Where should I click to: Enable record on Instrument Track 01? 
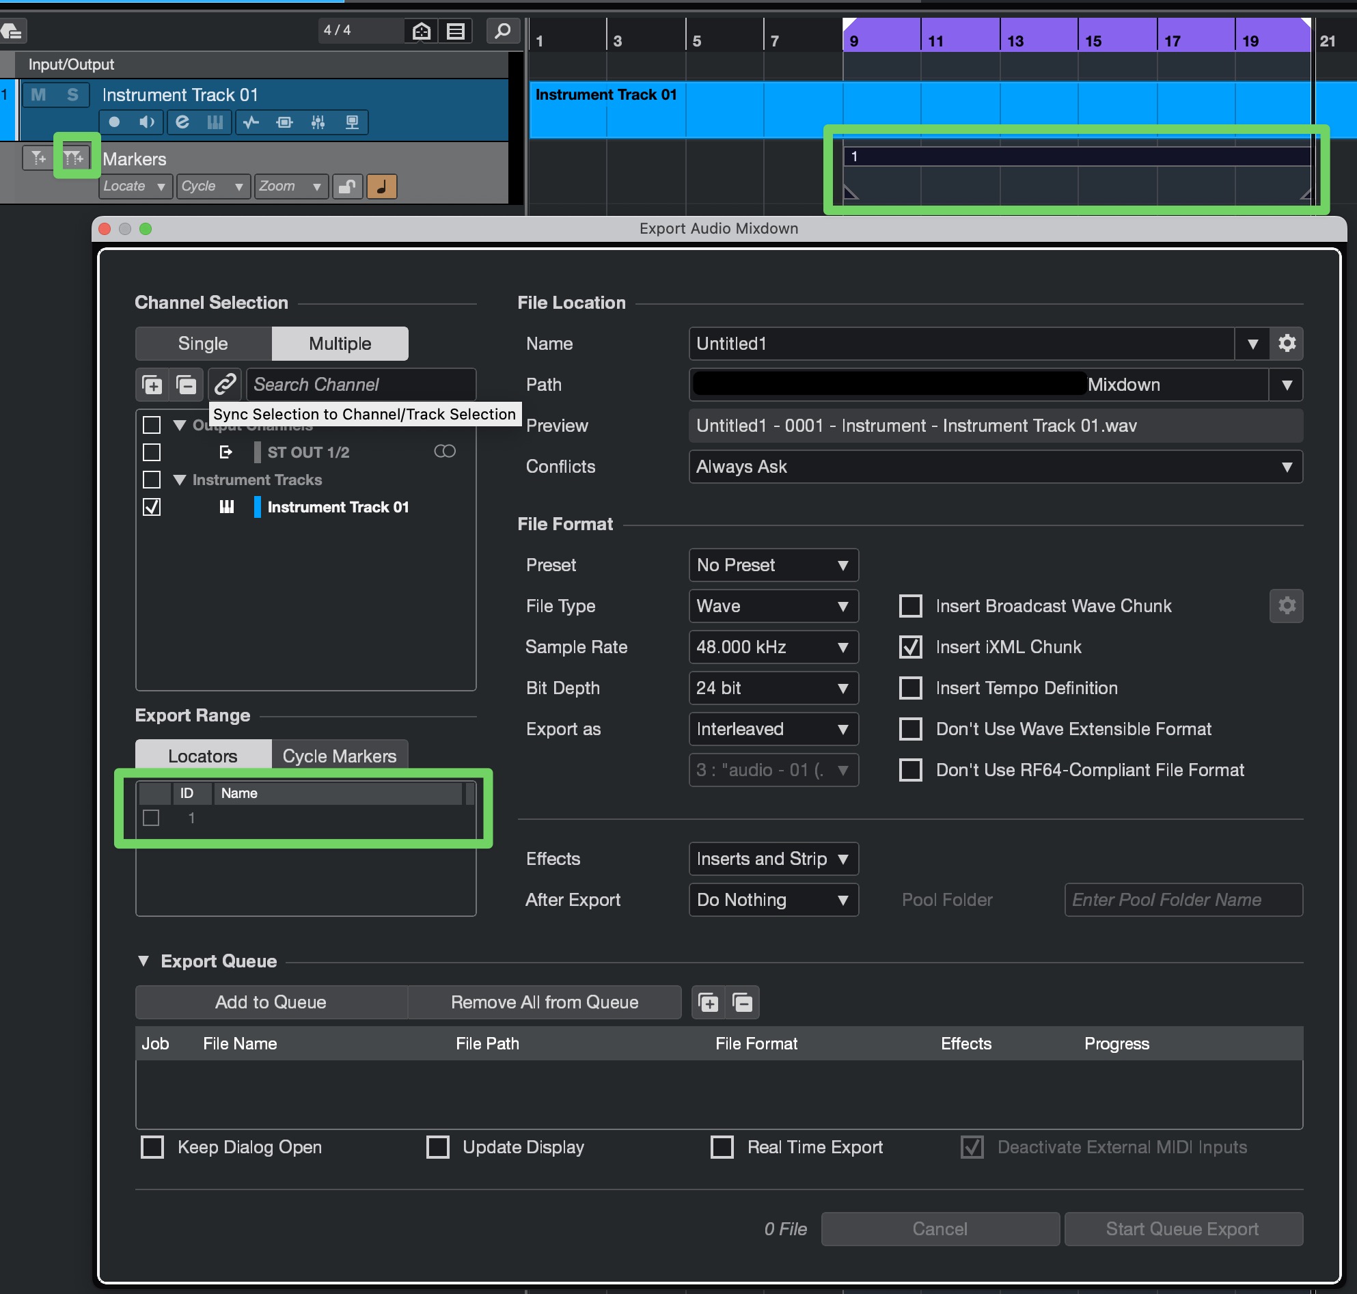pyautogui.click(x=115, y=122)
